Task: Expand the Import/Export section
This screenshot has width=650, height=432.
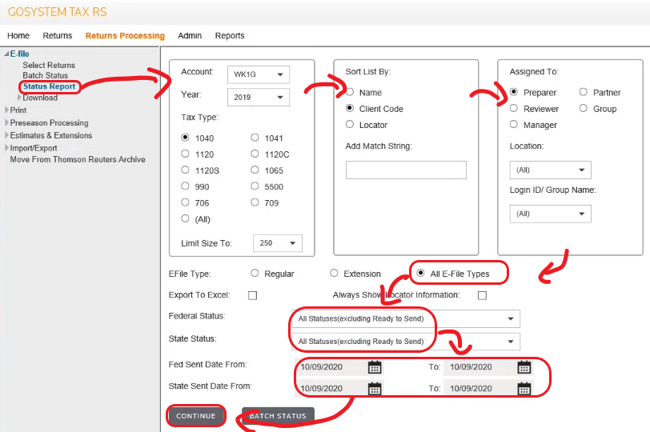Action: (x=6, y=148)
